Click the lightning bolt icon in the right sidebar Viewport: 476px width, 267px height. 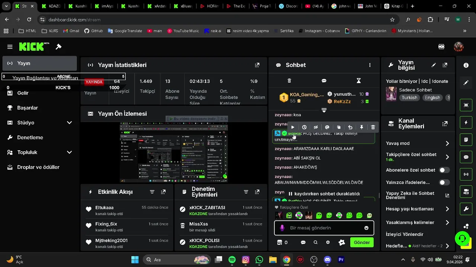tap(466, 122)
